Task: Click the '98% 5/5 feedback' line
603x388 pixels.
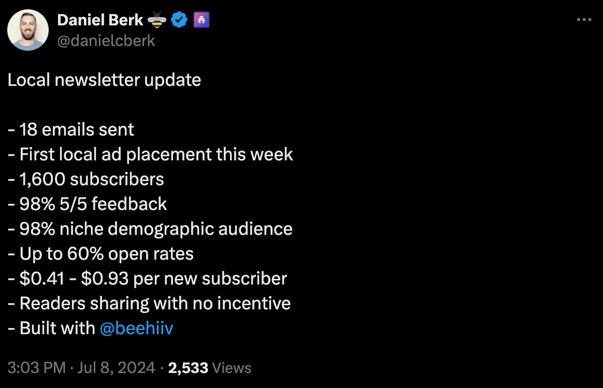Action: 88,204
